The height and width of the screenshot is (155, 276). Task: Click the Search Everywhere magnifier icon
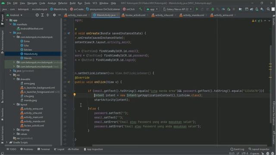click(268, 9)
